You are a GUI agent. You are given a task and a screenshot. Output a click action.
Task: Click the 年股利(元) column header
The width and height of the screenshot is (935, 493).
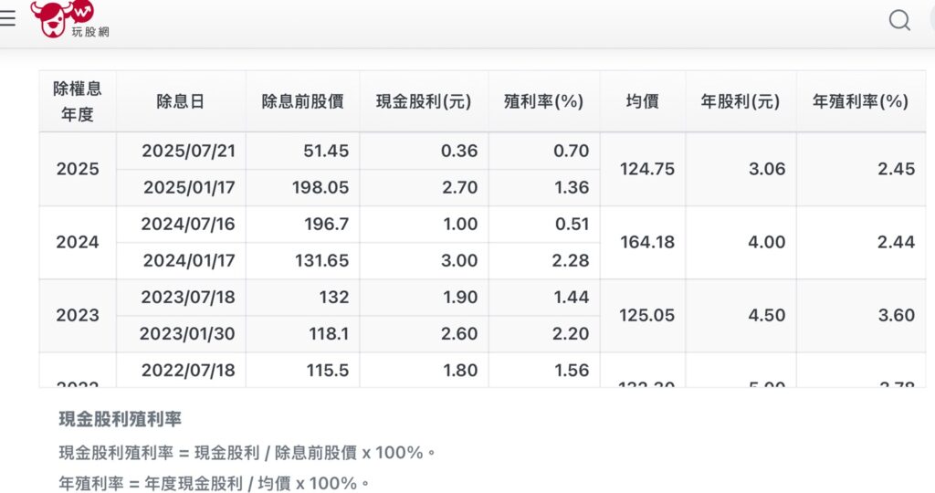pos(741,101)
